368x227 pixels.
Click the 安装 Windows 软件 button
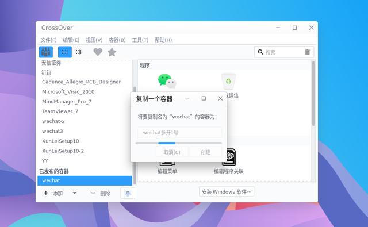click(227, 191)
